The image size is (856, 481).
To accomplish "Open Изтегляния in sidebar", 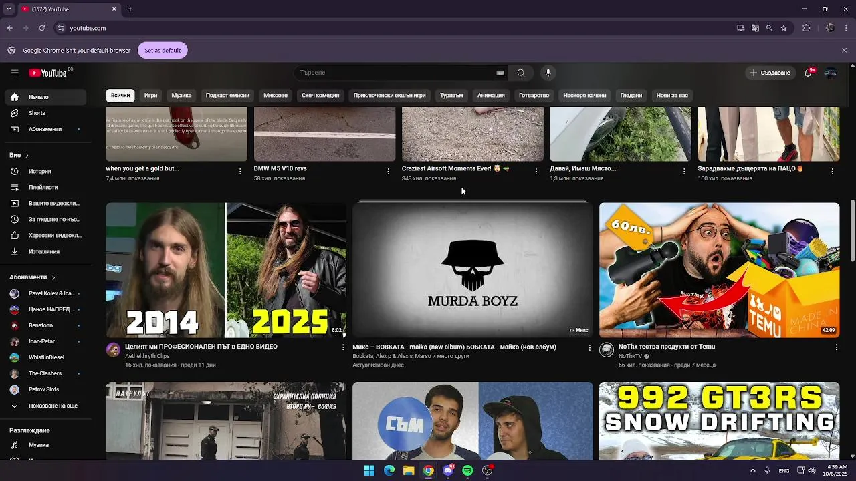I will (x=45, y=252).
